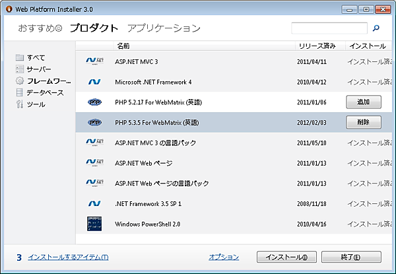This screenshot has width=396, height=274.
Task: Open the ツール category
Action: point(35,105)
